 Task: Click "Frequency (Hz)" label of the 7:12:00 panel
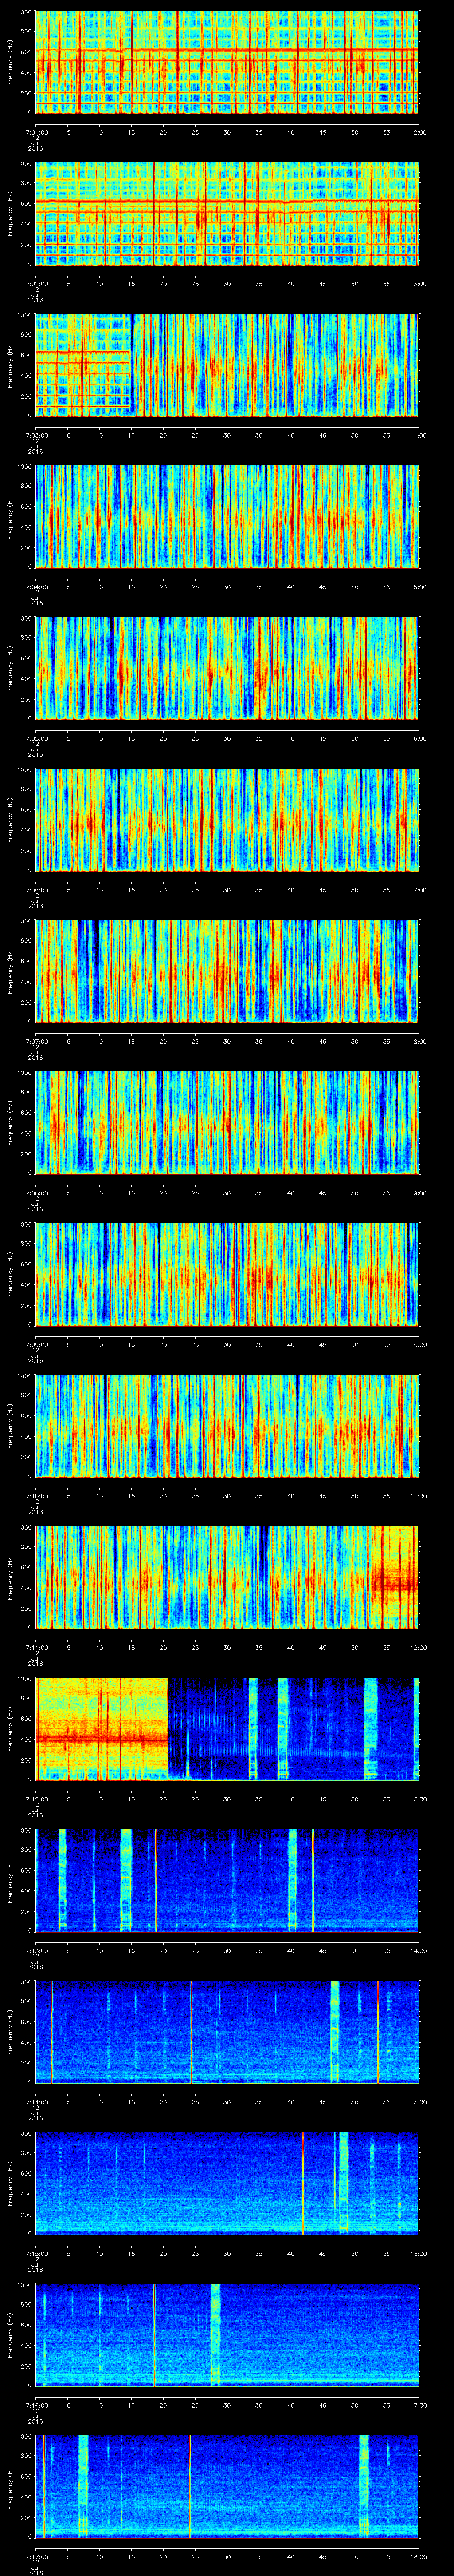[x=10, y=1728]
